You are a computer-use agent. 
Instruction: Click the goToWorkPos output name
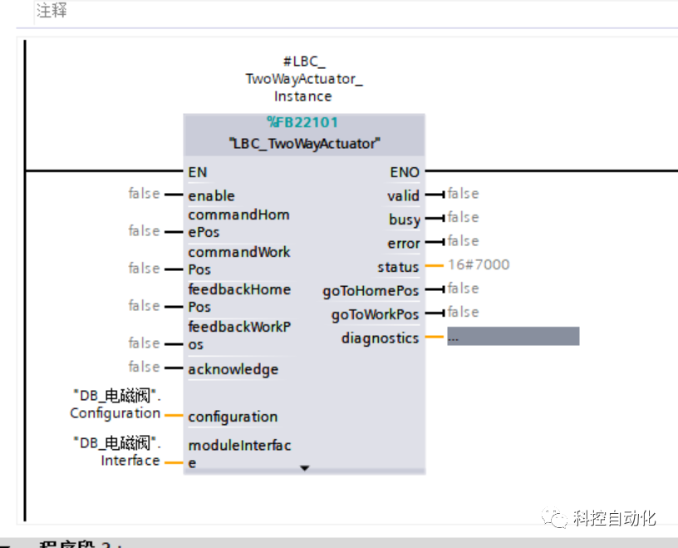(376, 314)
